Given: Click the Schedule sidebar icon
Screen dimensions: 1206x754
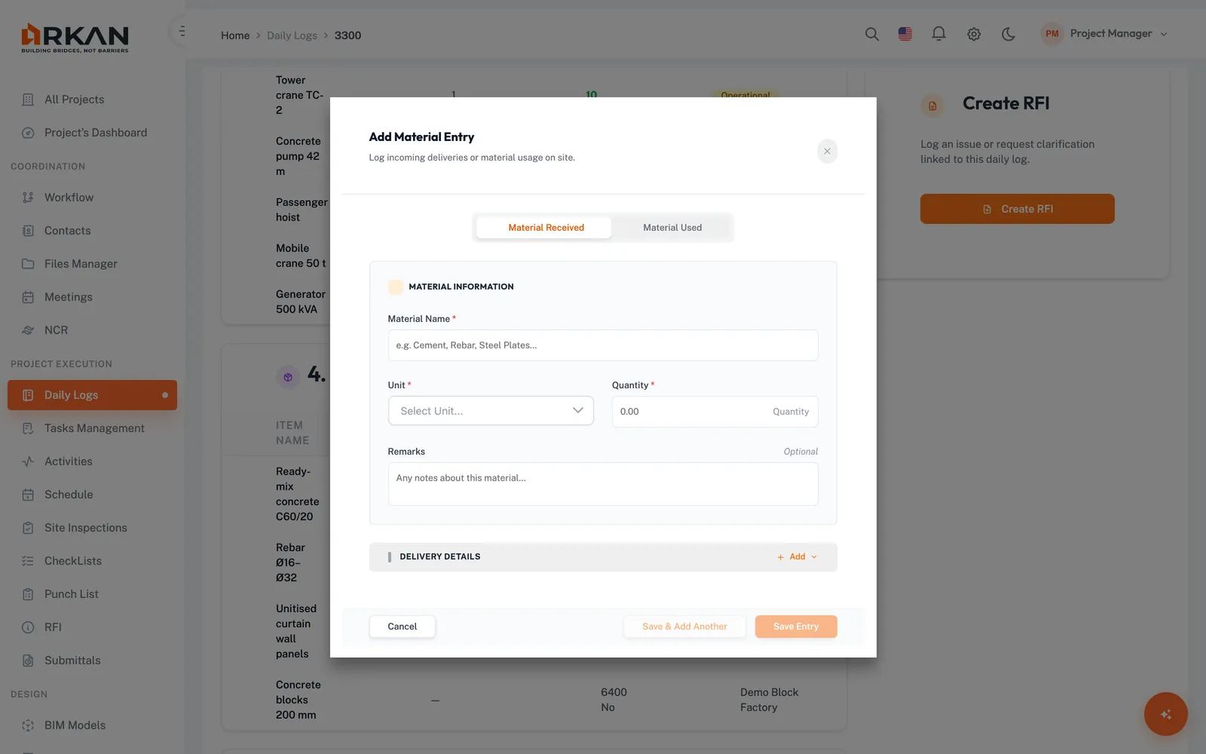Looking at the screenshot, I should (28, 495).
